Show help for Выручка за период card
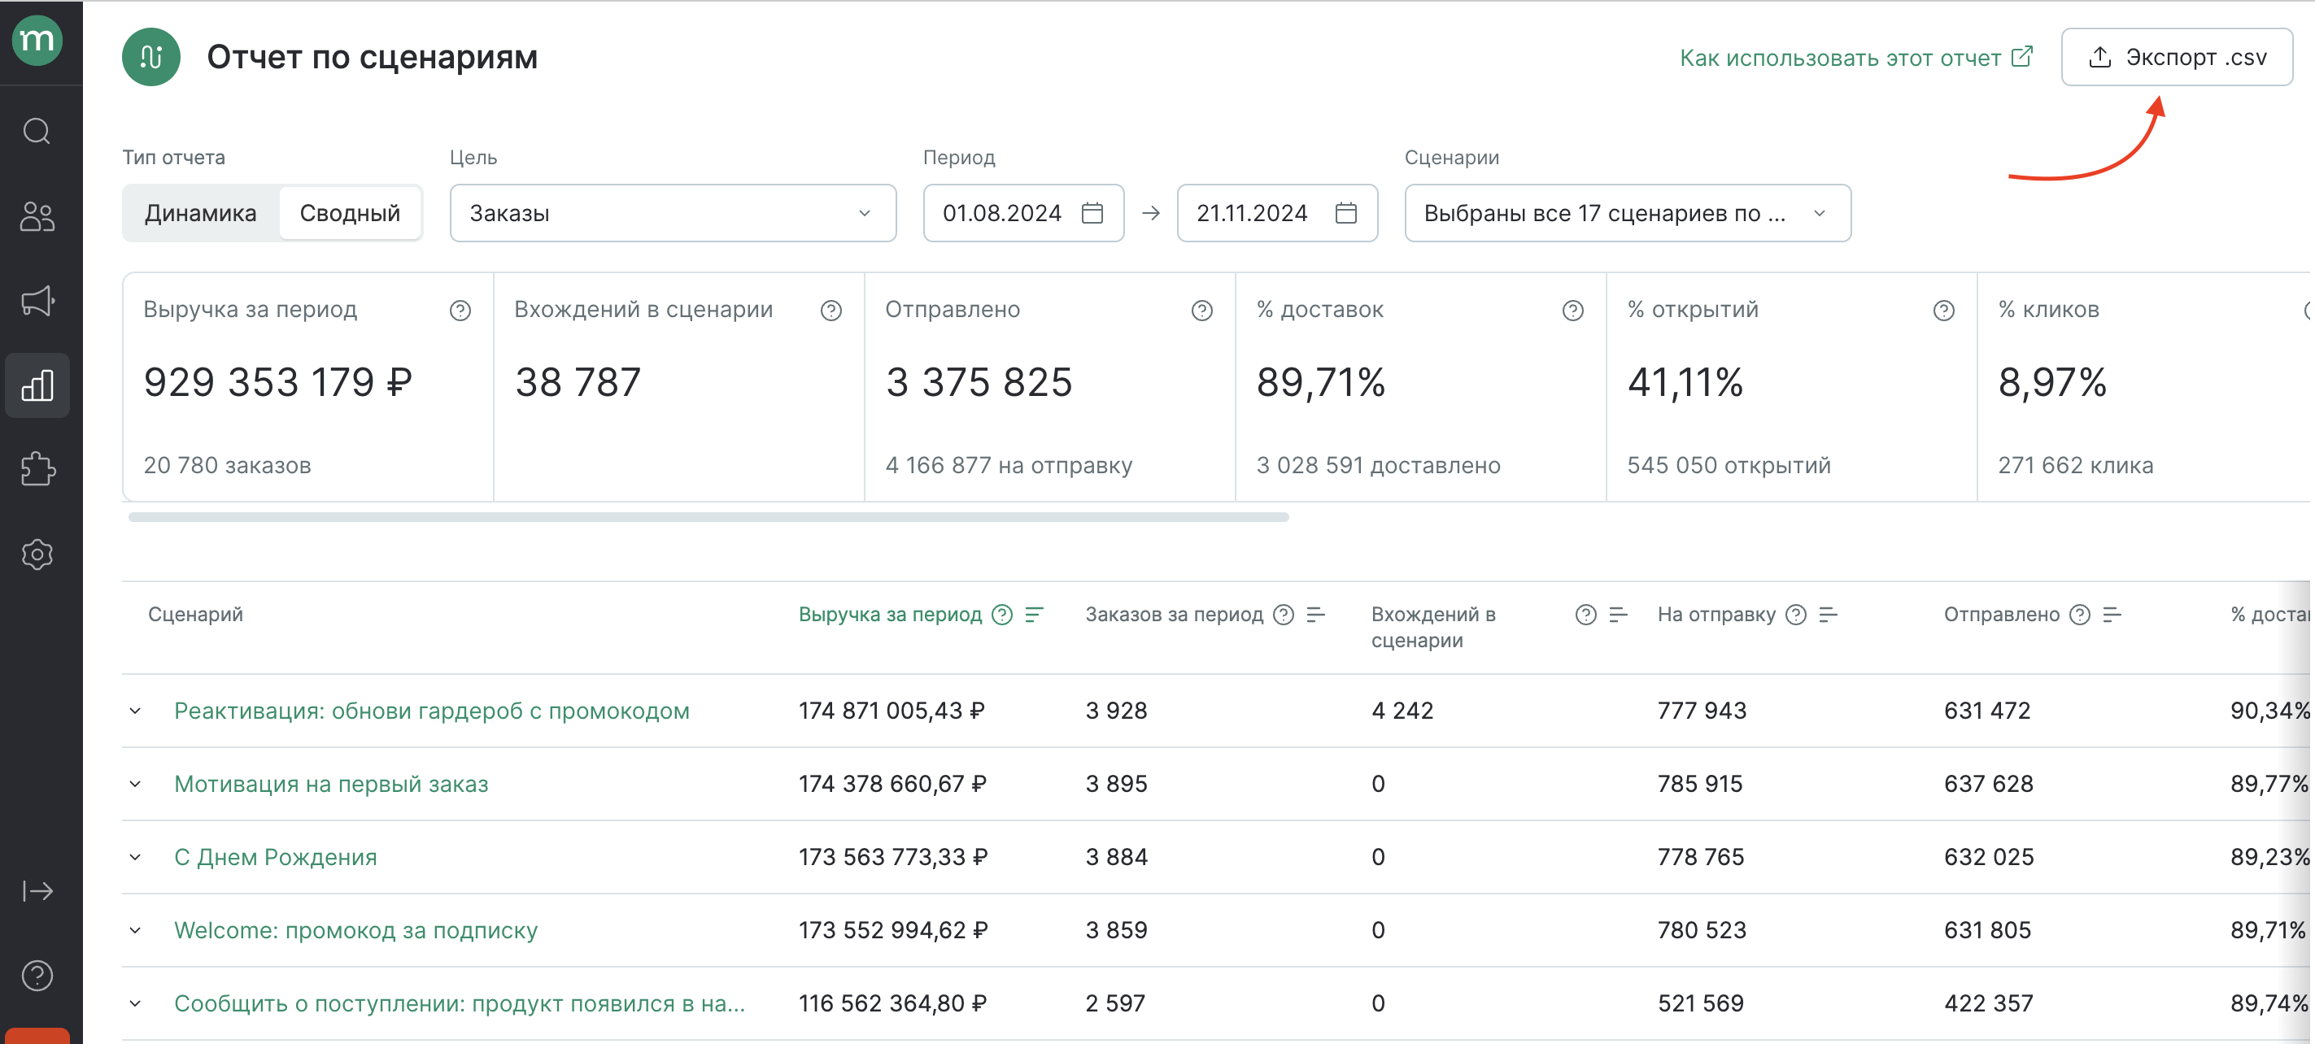Image resolution: width=2315 pixels, height=1044 pixels. [x=460, y=311]
